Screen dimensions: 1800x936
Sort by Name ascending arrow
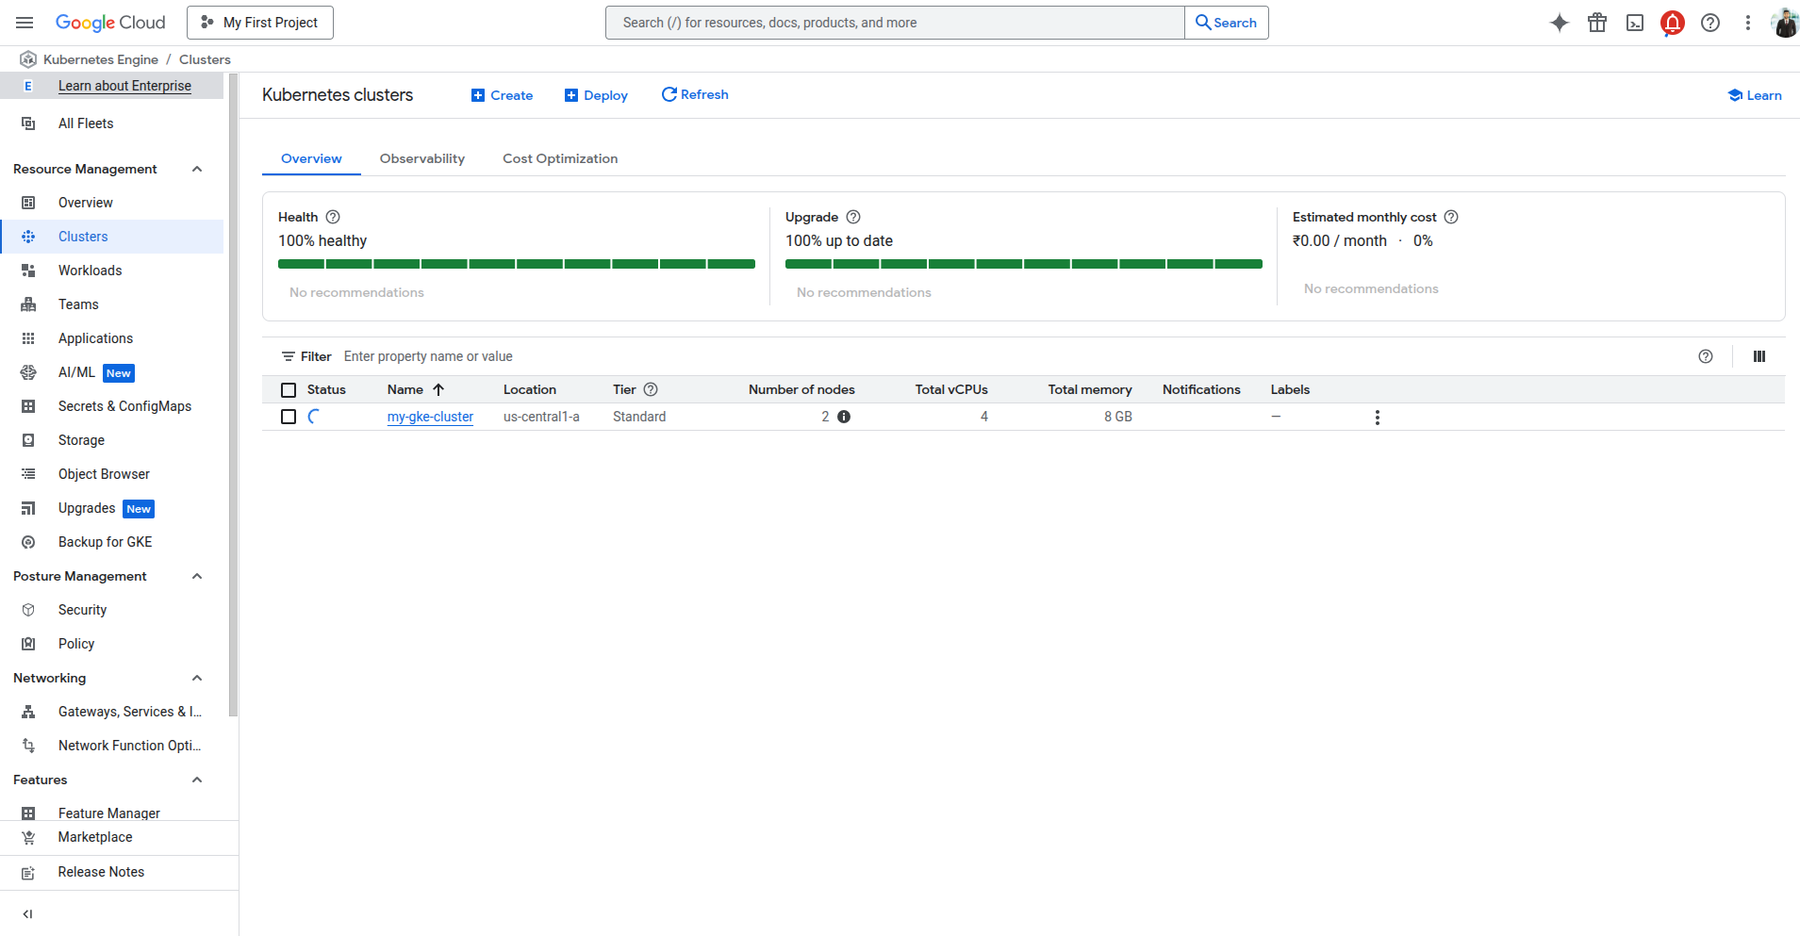pyautogui.click(x=438, y=389)
